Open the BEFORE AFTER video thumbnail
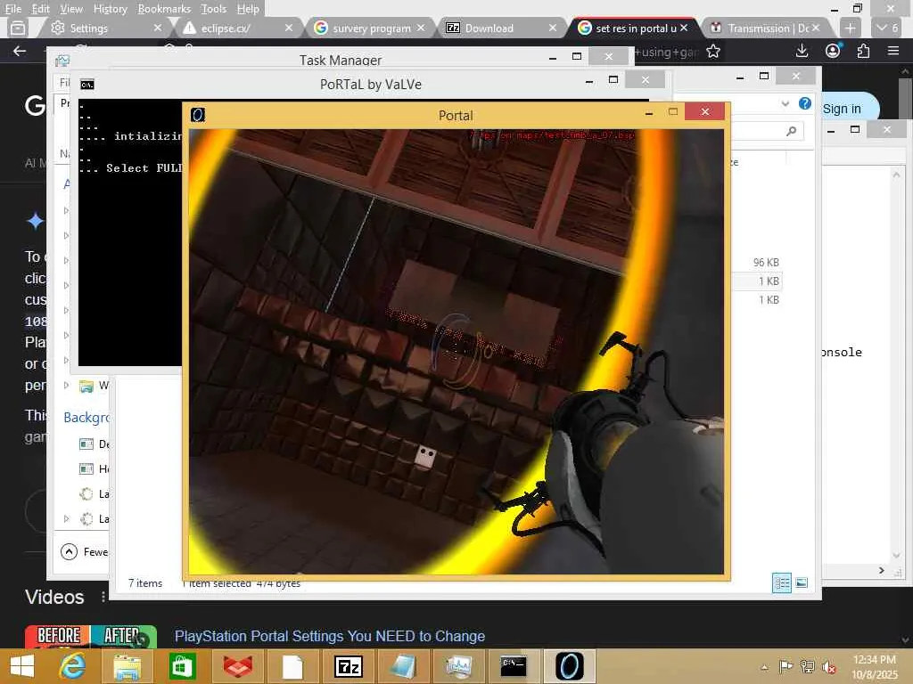This screenshot has width=913, height=684. (x=91, y=636)
